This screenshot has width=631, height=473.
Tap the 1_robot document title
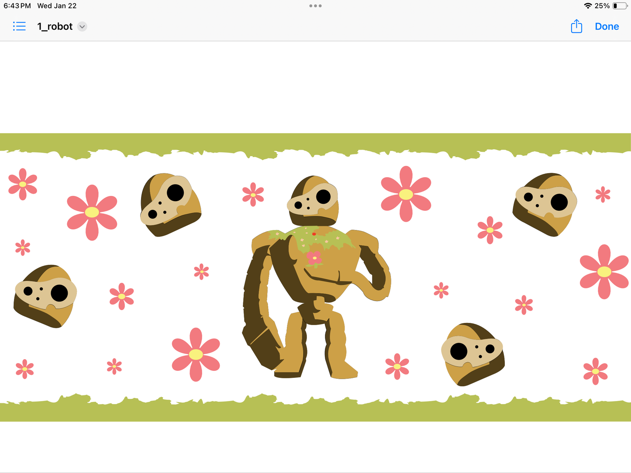pyautogui.click(x=55, y=27)
